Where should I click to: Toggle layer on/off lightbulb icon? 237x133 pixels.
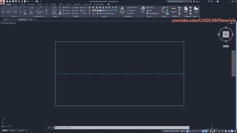click(93, 10)
